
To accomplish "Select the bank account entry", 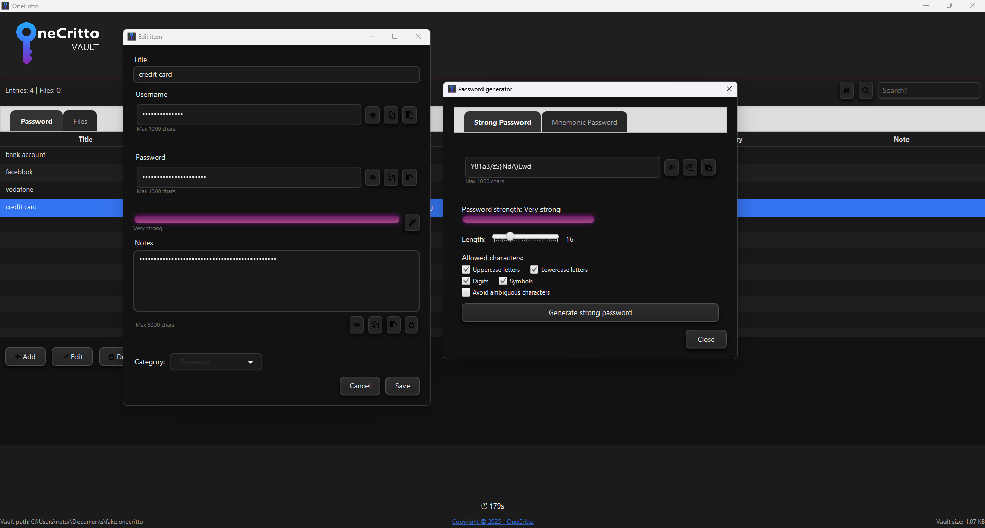I will point(26,154).
